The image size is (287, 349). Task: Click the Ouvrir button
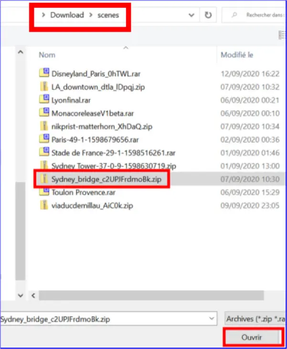252,338
